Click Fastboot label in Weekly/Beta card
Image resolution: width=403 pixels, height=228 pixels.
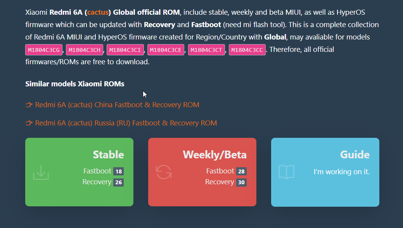(x=220, y=171)
